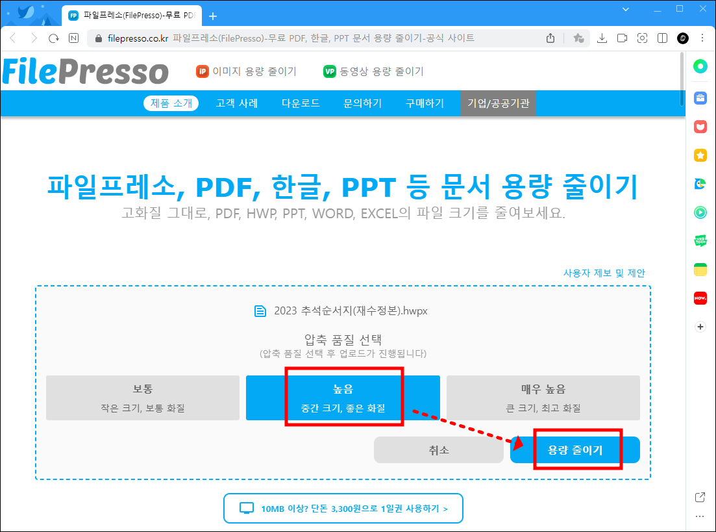This screenshot has height=532, width=716.
Task: Click the 취소 button
Action: point(438,450)
